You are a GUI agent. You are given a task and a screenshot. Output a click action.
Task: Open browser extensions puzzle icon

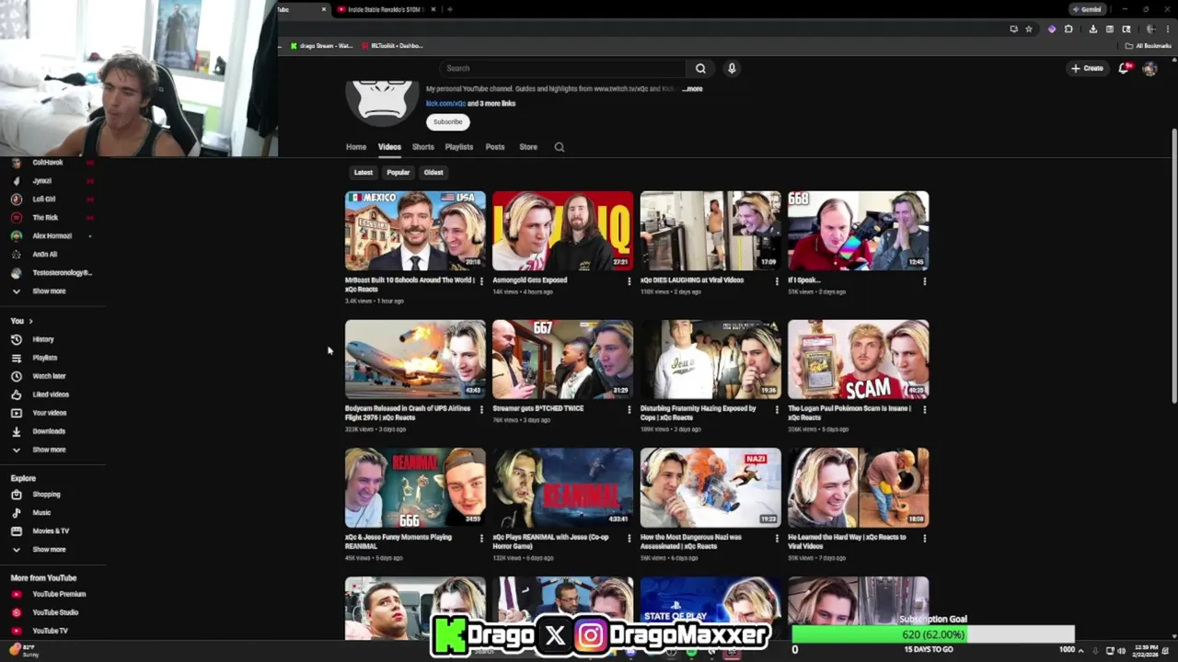click(x=1068, y=29)
